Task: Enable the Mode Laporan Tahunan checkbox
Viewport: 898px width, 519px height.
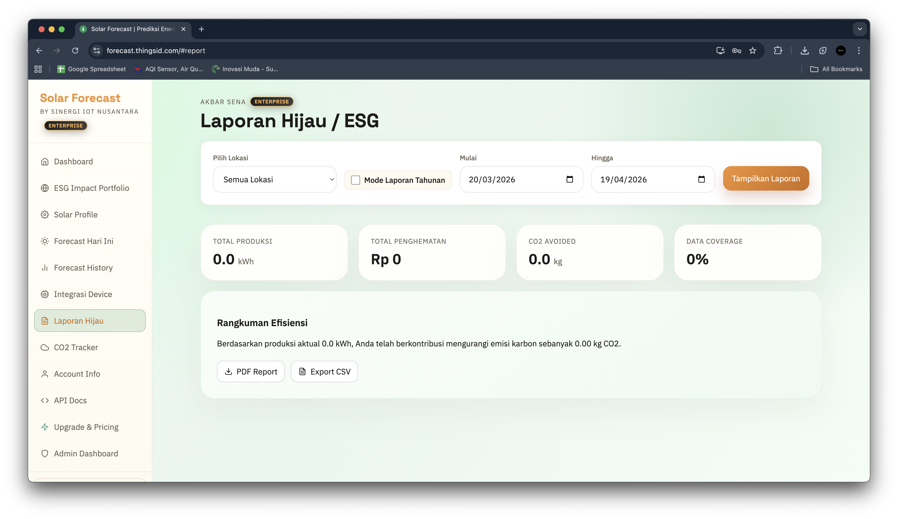Action: (x=355, y=180)
